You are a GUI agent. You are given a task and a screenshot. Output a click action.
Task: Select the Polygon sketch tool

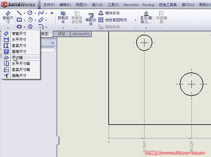coord(30,27)
